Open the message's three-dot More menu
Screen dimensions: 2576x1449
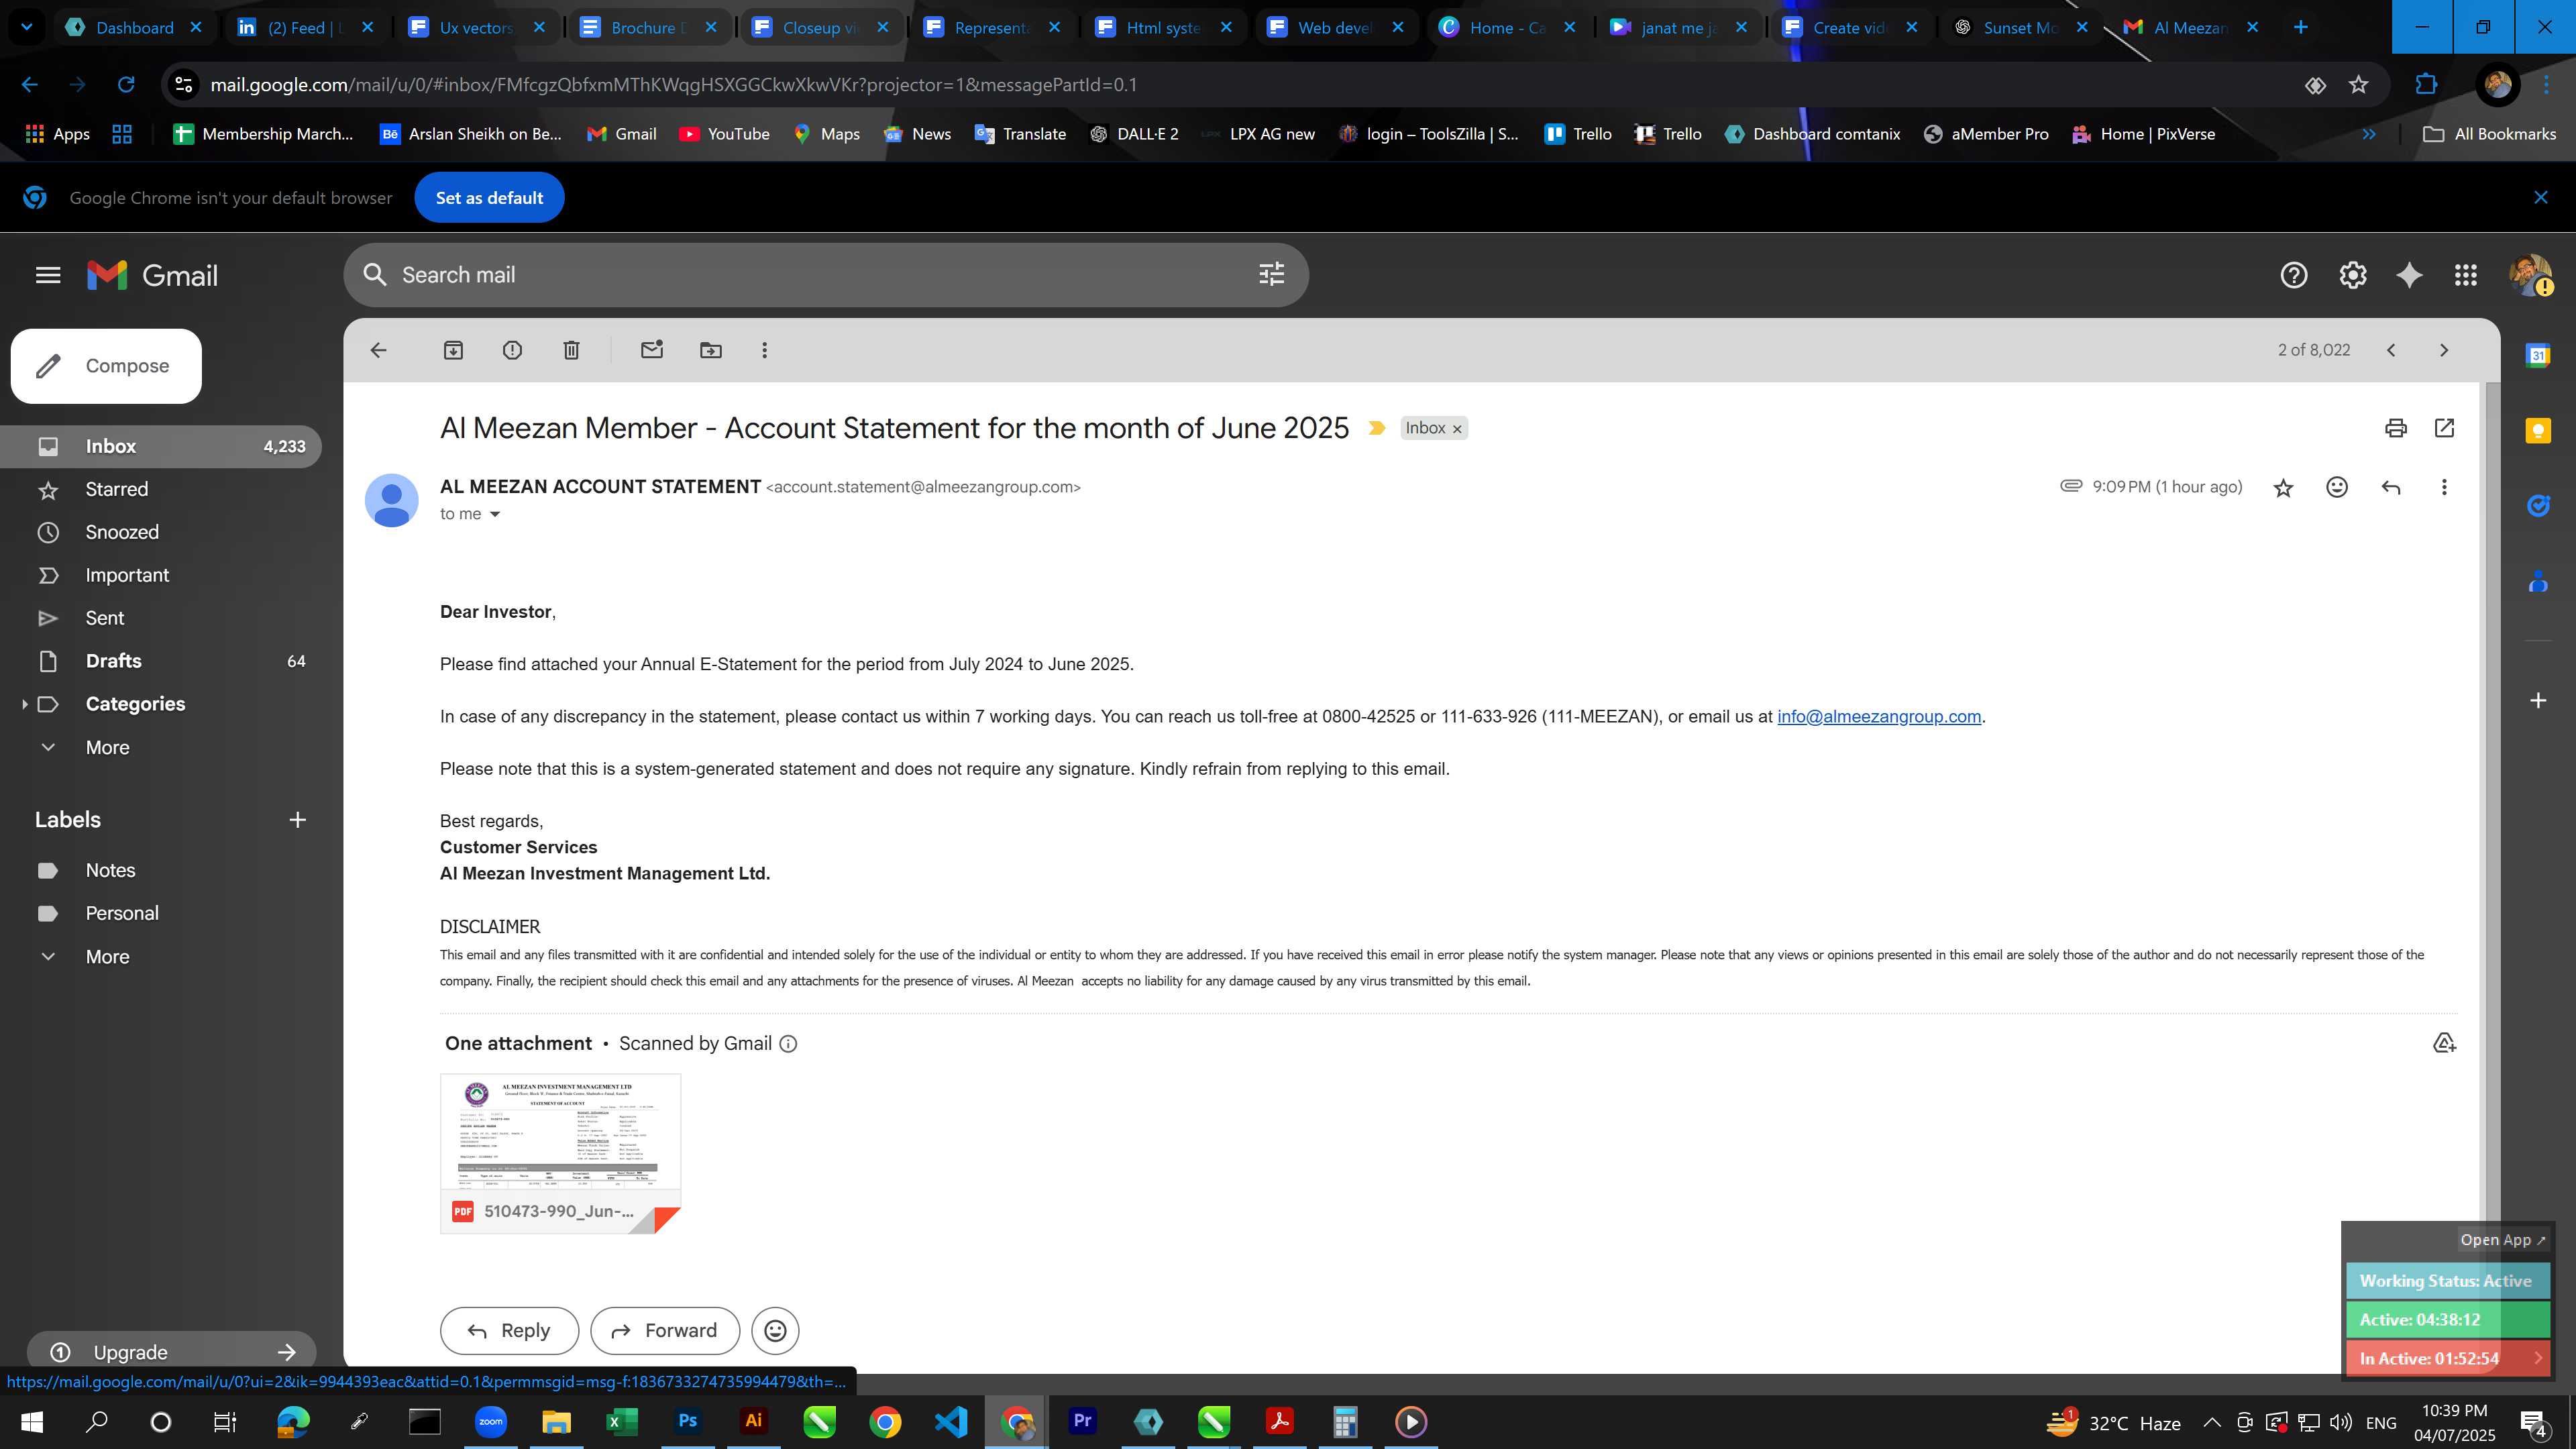[2444, 487]
